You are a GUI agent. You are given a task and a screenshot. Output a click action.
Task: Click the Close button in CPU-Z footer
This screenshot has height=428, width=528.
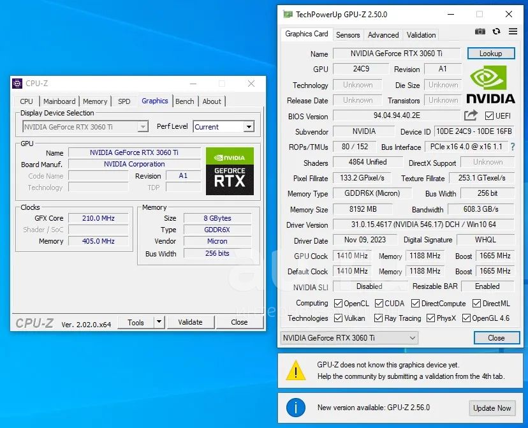pos(239,322)
